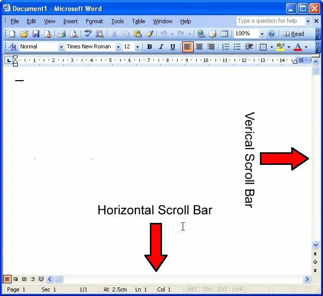323x296 pixels.
Task: Create a new blank document
Action: point(12,34)
